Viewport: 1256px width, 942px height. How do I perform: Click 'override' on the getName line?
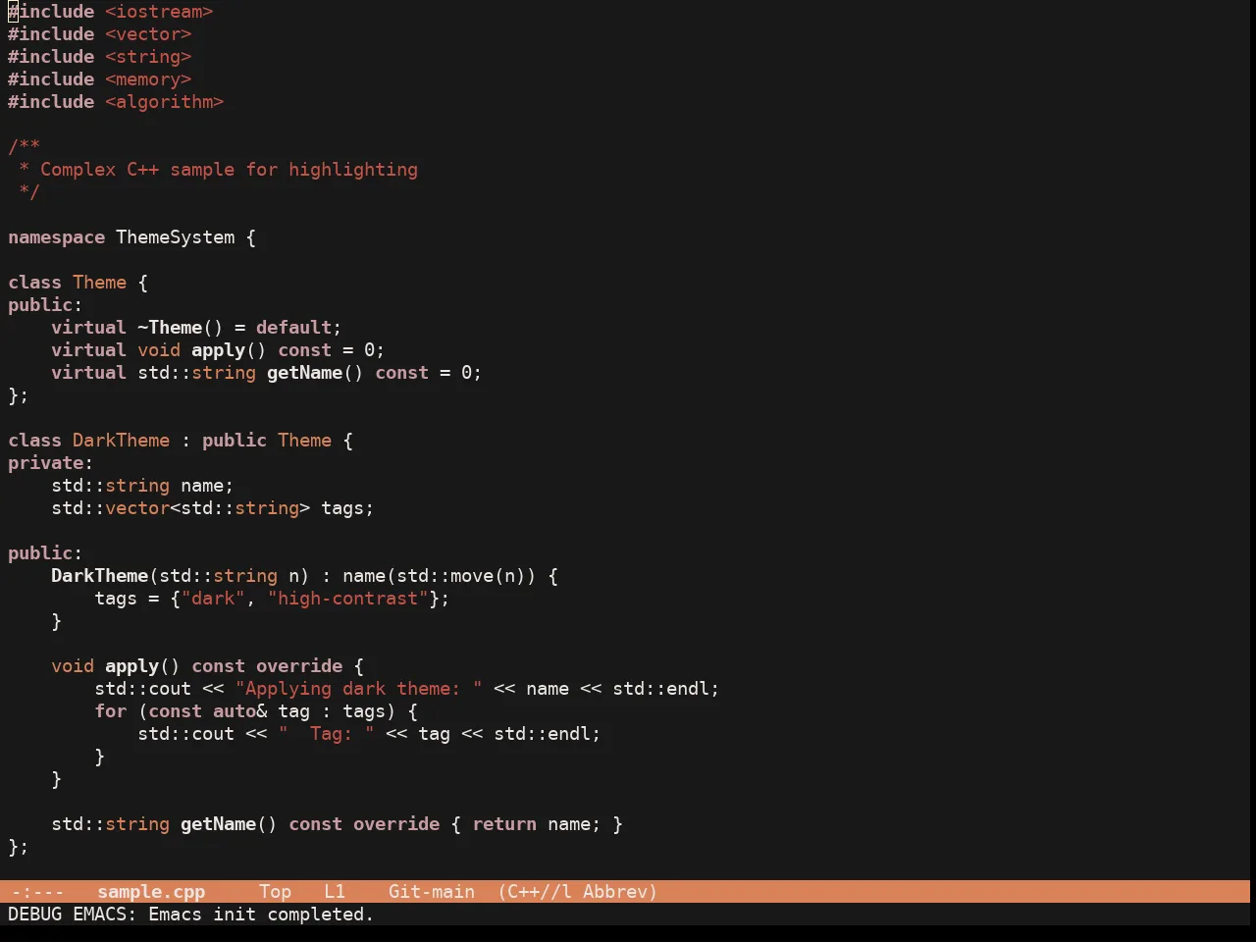point(396,824)
